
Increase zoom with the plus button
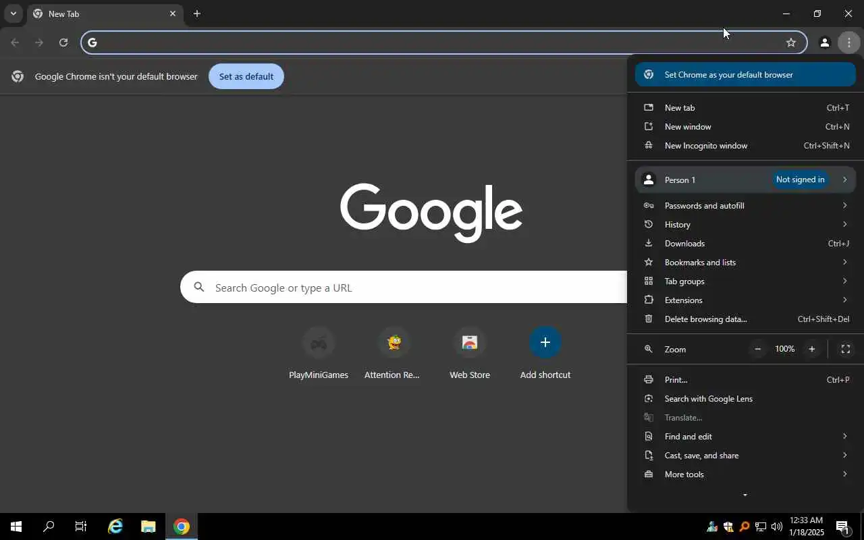coord(812,349)
